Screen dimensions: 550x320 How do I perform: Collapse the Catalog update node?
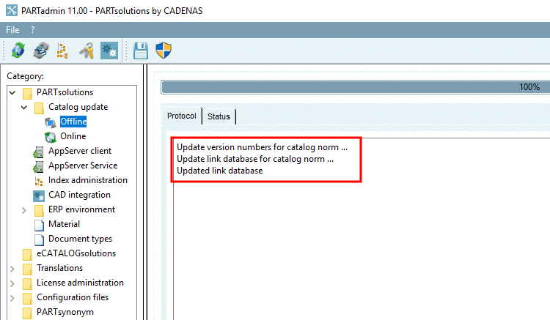(24, 108)
